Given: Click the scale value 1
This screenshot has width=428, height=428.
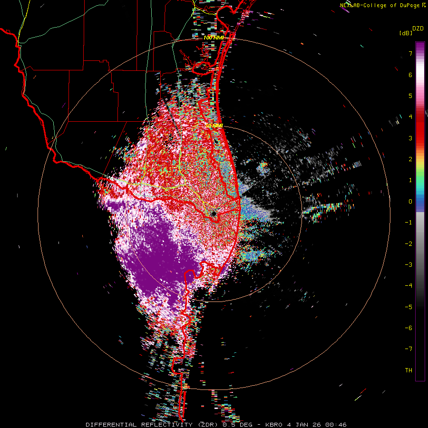Looking at the screenshot, I should pos(410,180).
